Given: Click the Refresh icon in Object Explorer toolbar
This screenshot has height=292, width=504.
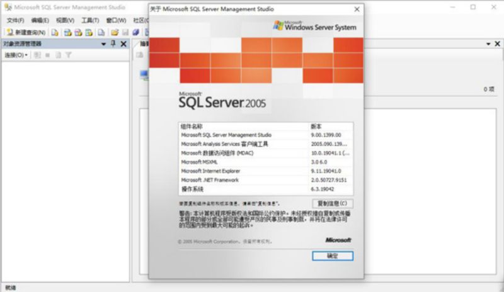Looking at the screenshot, I should (x=58, y=55).
